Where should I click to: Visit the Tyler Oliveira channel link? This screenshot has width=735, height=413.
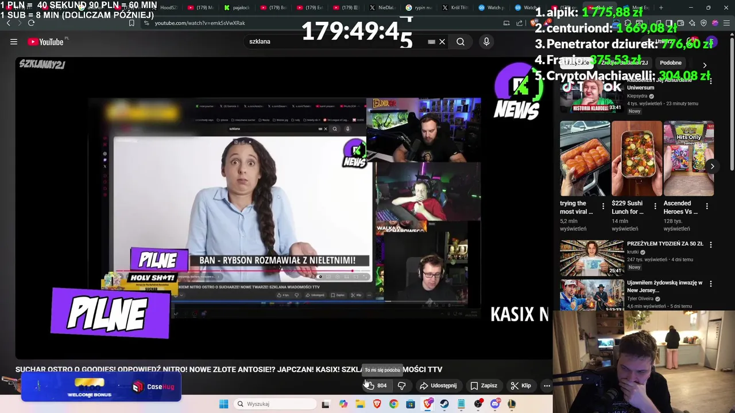tap(640, 298)
